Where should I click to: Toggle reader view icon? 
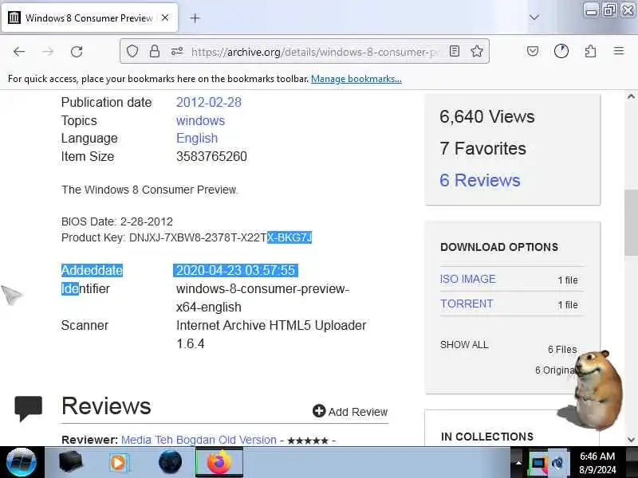point(455,51)
